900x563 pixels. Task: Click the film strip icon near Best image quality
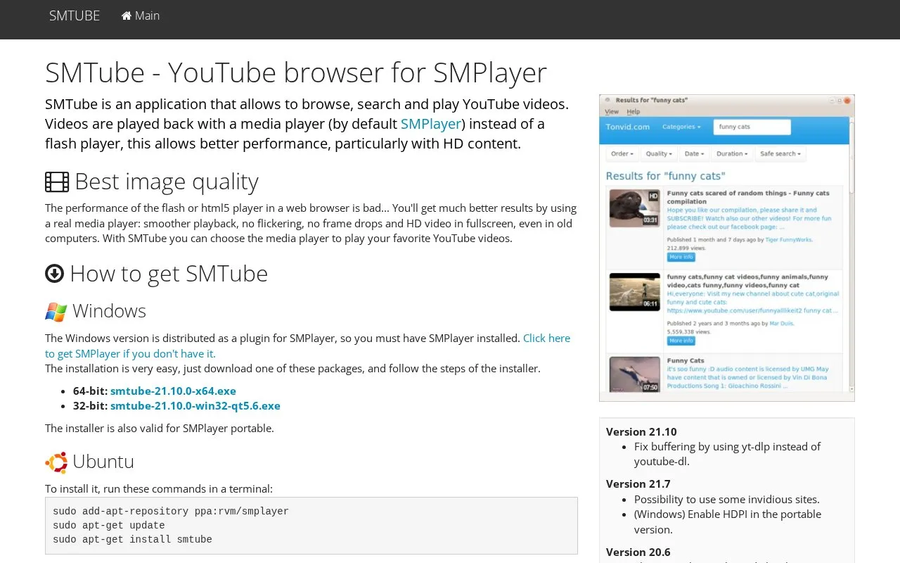[57, 182]
